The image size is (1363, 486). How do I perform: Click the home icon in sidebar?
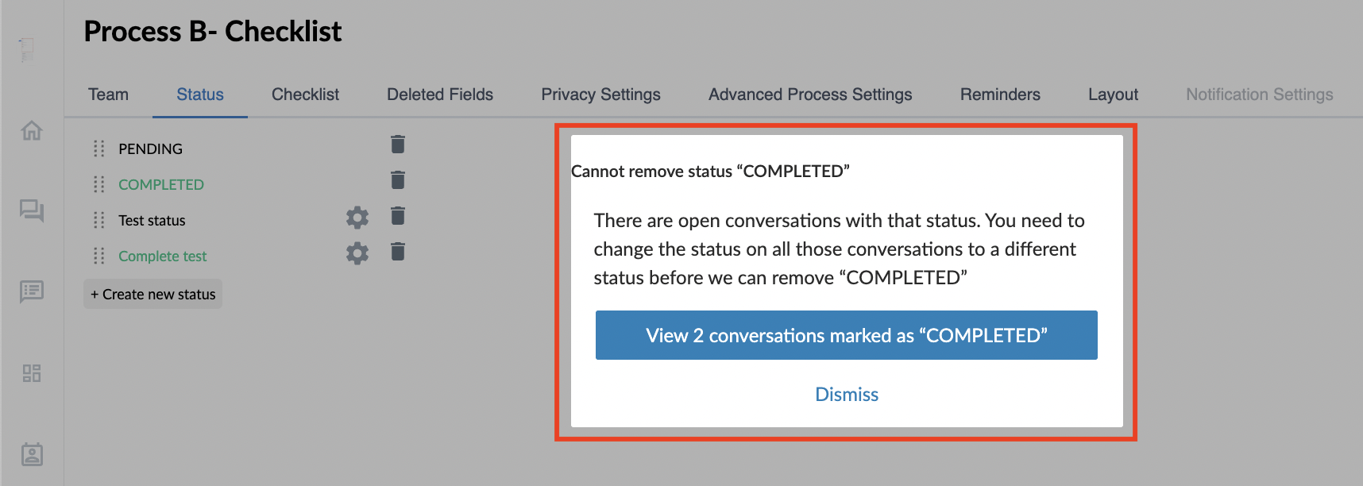pos(32,130)
